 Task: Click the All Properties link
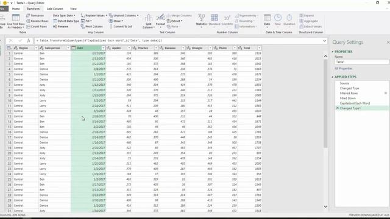[344, 69]
